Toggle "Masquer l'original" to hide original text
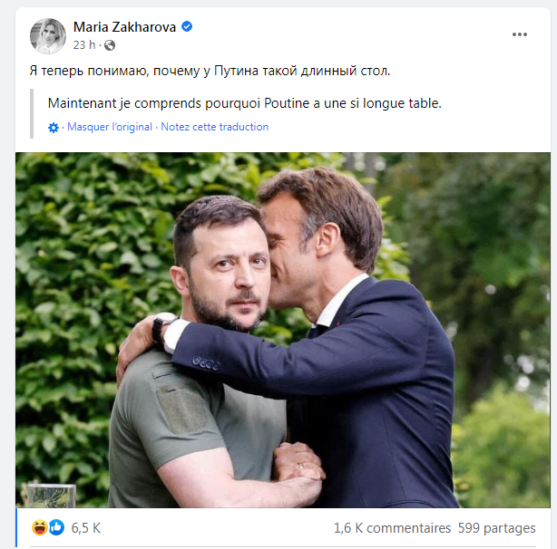This screenshot has width=557, height=549. click(110, 127)
